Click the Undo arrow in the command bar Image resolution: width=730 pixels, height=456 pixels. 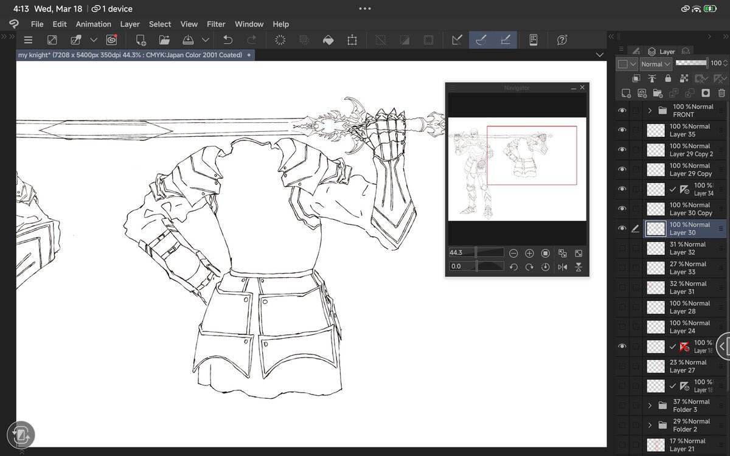(x=228, y=40)
